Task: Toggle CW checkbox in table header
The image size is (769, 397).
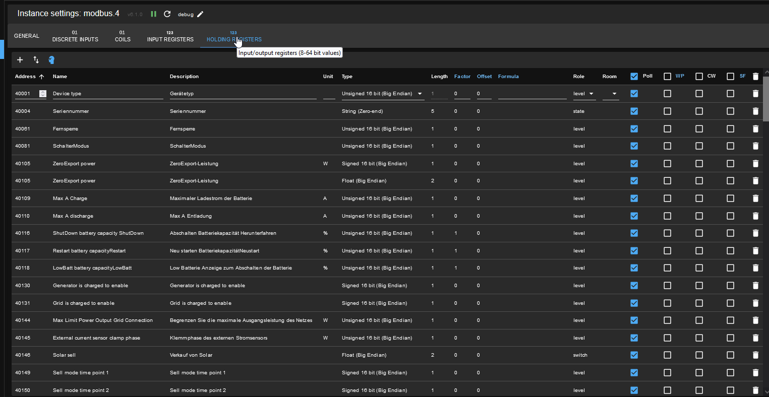Action: (x=699, y=77)
